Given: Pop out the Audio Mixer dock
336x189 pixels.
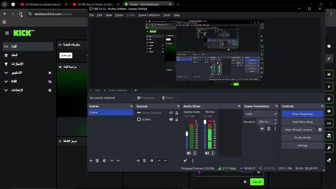Looking at the screenshot, I should [x=239, y=106].
